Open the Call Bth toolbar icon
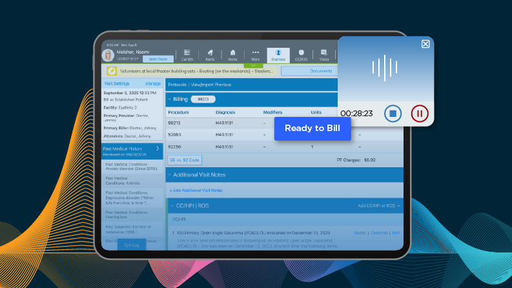512x288 pixels. [x=187, y=55]
